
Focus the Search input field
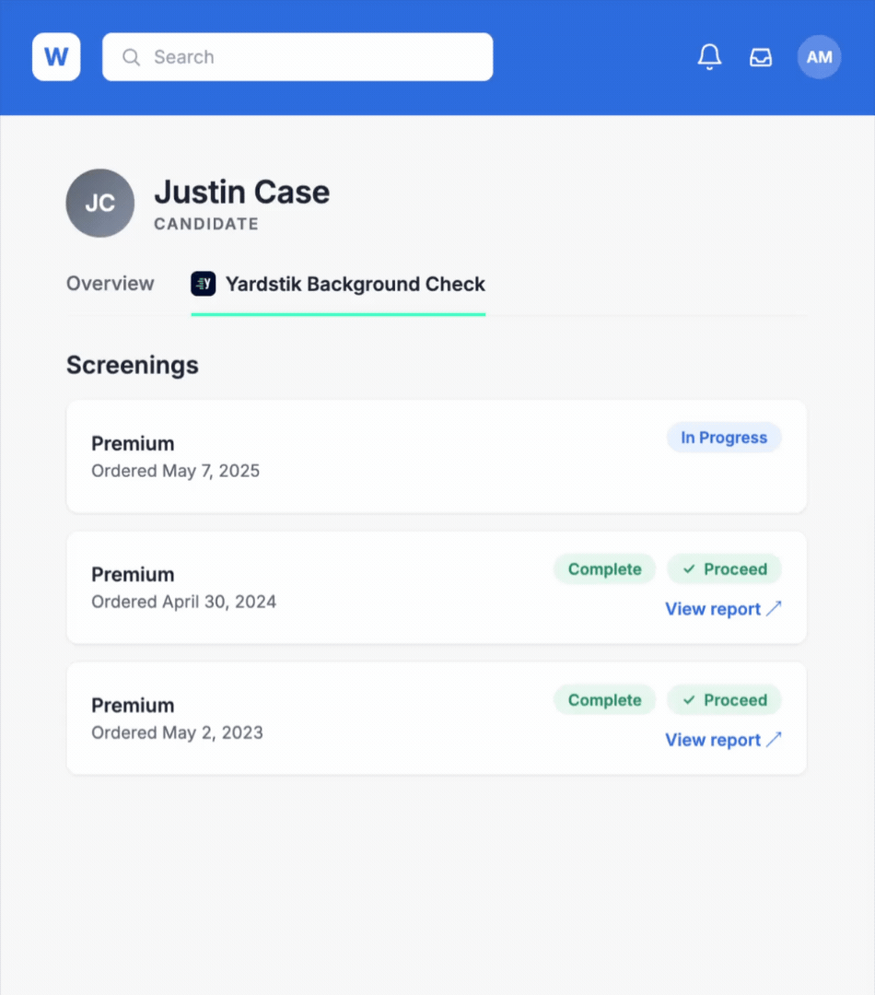297,57
